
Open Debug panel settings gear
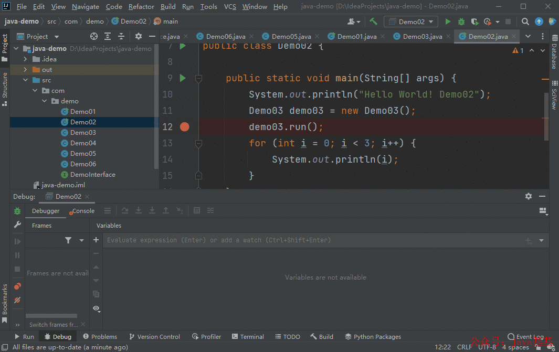click(x=529, y=196)
